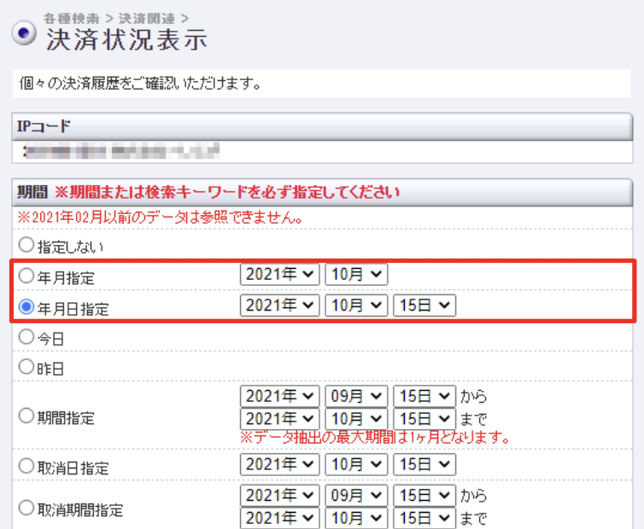Open month dropdown in 取消日指定 row
Image resolution: width=644 pixels, height=529 pixels.
click(x=356, y=464)
